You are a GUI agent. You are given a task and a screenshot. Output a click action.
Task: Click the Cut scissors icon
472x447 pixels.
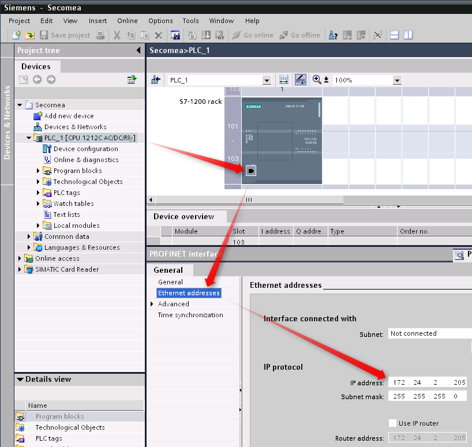coord(117,35)
